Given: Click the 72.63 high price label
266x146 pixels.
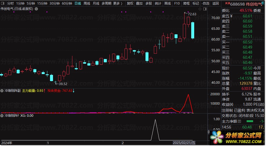Looking at the screenshot, I should 192,14.
